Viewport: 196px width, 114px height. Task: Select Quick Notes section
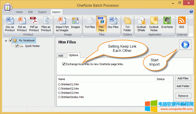tap(32, 46)
